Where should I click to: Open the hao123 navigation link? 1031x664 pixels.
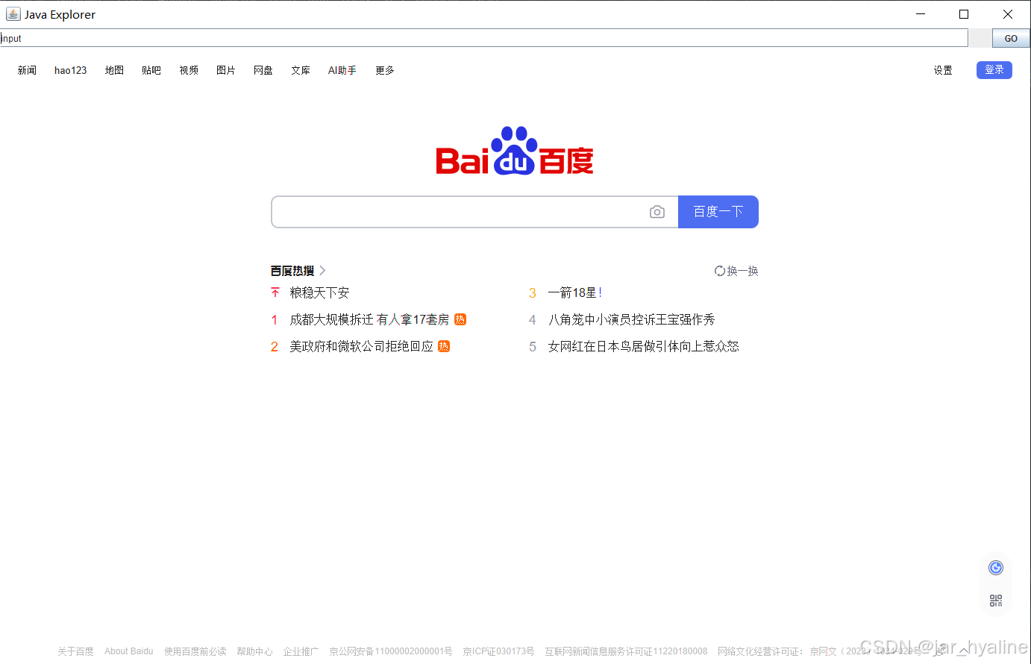tap(70, 70)
